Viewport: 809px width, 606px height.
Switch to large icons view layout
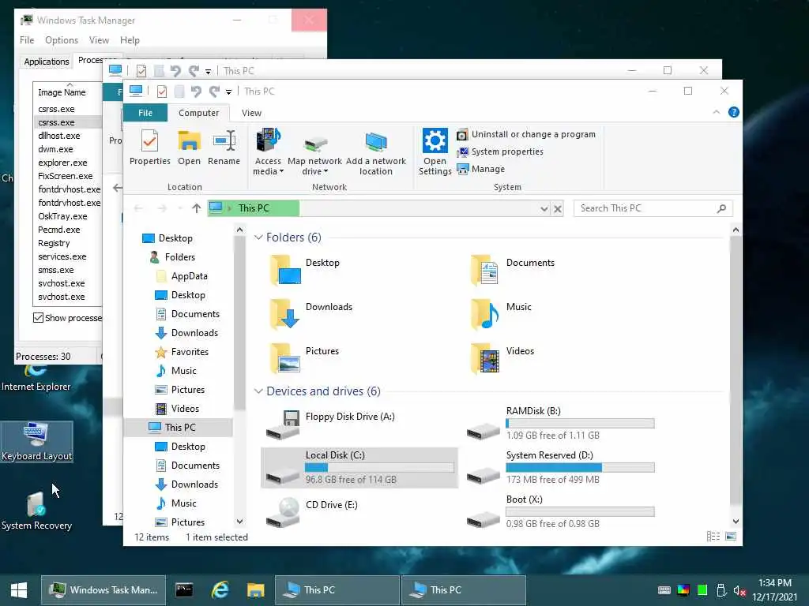(731, 537)
